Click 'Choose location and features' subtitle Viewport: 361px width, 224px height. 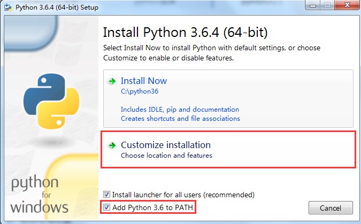point(166,156)
